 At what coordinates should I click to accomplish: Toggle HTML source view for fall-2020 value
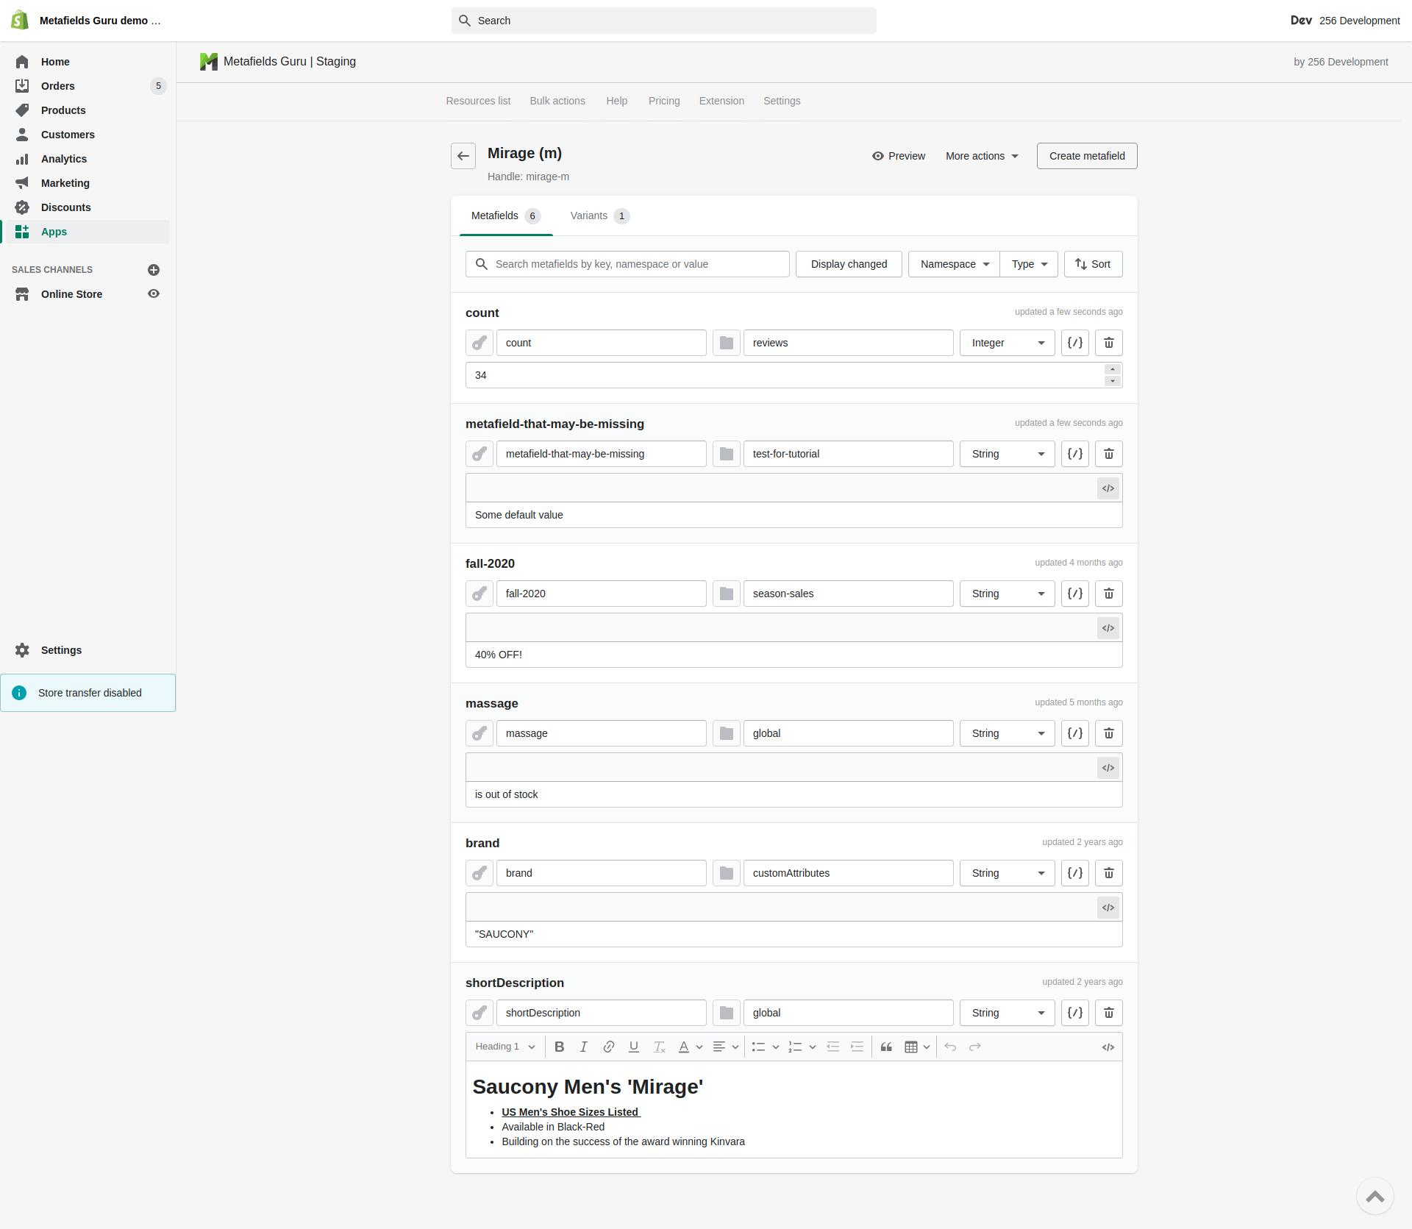point(1108,628)
